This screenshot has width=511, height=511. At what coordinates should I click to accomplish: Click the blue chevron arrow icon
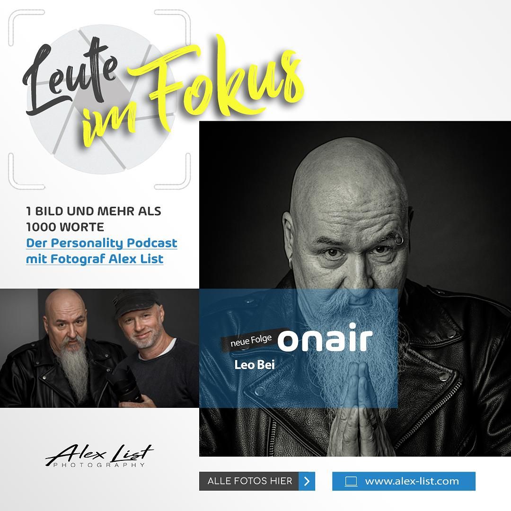point(307,481)
